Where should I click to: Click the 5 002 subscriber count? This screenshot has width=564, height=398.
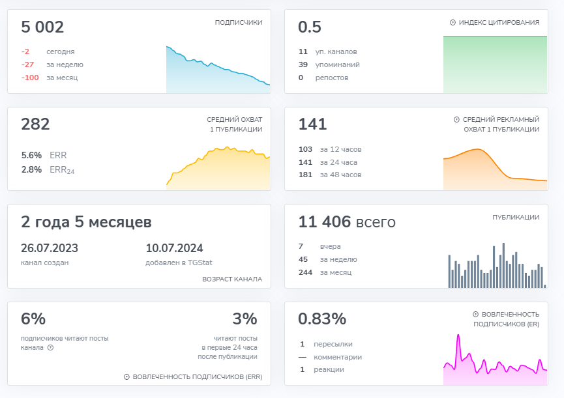(42, 27)
